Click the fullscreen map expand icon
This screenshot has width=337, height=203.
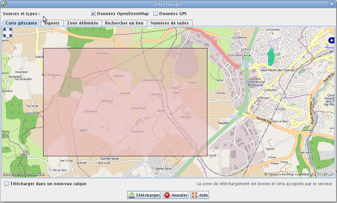(x=7, y=32)
